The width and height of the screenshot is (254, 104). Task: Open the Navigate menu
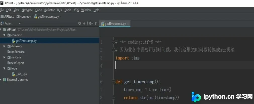pos(27,10)
